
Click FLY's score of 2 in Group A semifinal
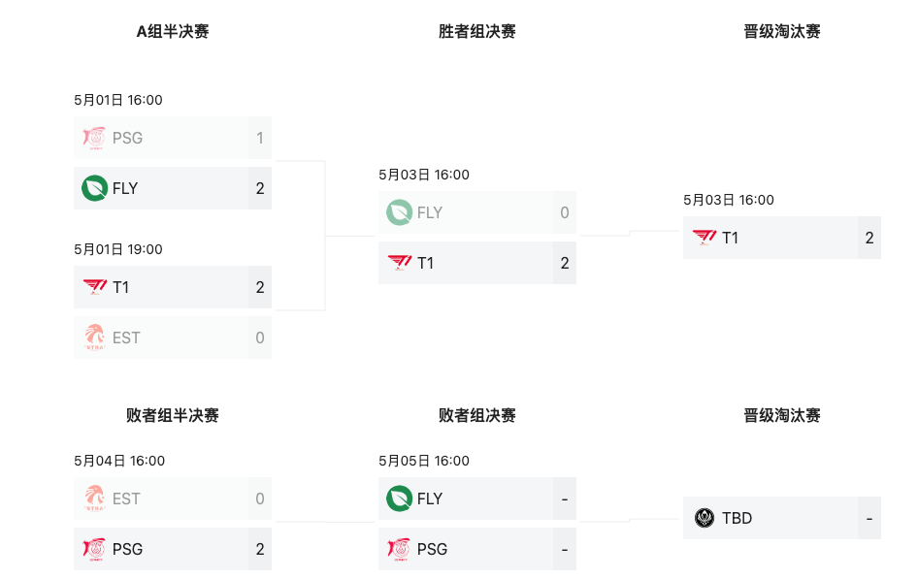(x=260, y=188)
